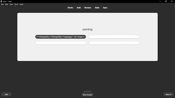Select the blank top-right answer option

pyautogui.click(x=114, y=37)
